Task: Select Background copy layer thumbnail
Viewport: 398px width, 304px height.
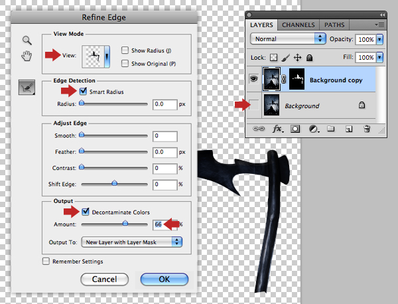Action: click(x=271, y=79)
